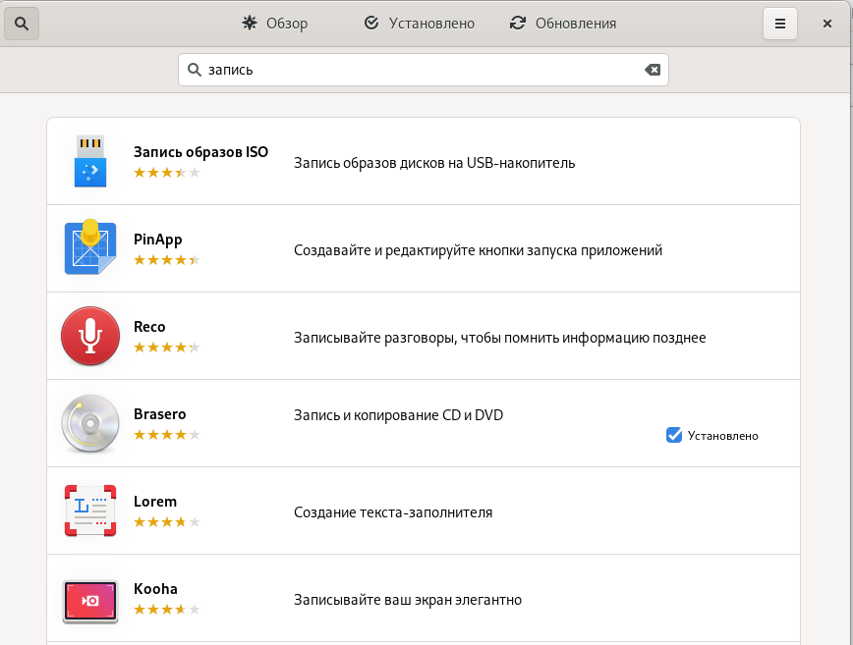This screenshot has width=853, height=645.
Task: Open the Kooha app title
Action: tap(155, 589)
